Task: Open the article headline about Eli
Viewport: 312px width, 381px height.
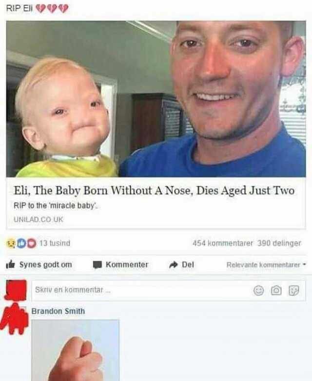Action: point(154,190)
